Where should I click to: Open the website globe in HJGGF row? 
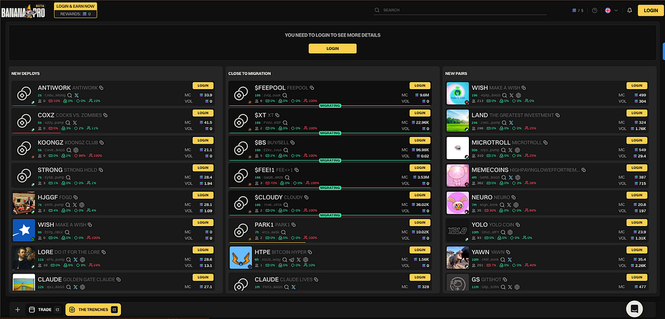pos(82,205)
